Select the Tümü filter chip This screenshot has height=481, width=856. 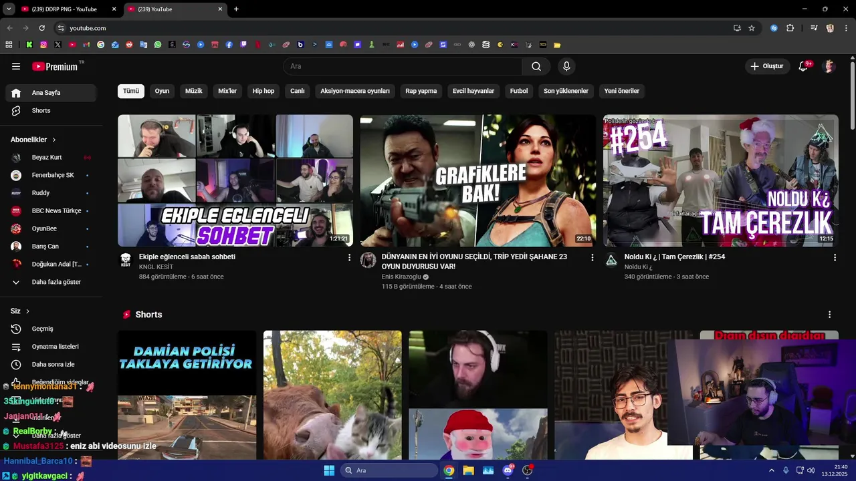(131, 91)
